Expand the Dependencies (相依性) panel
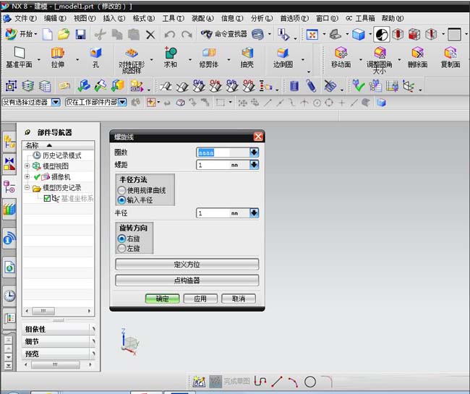Viewport: 470px width, 394px height. pos(58,329)
